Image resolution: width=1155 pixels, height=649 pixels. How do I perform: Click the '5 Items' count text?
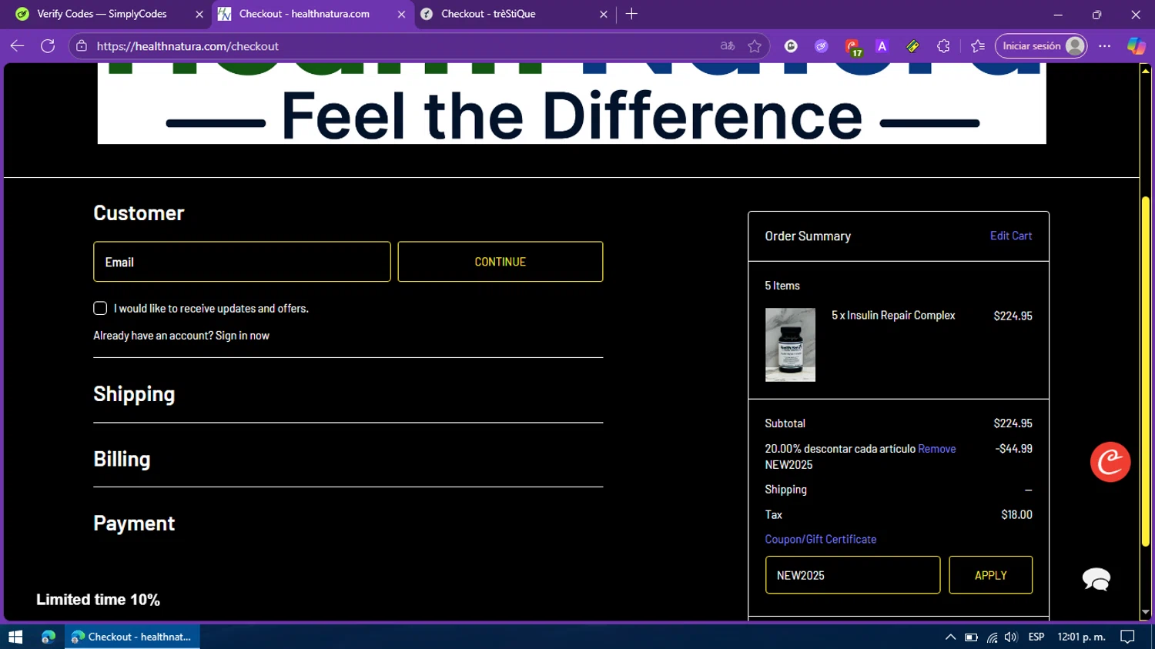(782, 286)
